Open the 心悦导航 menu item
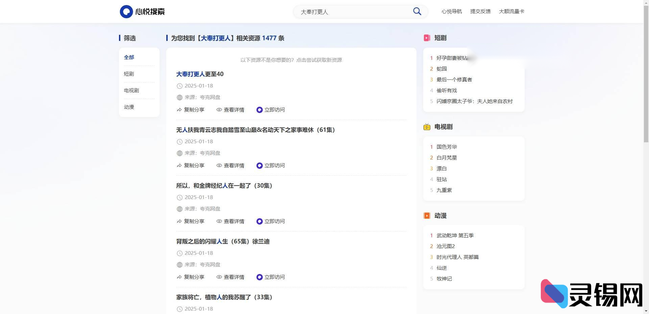 point(452,11)
